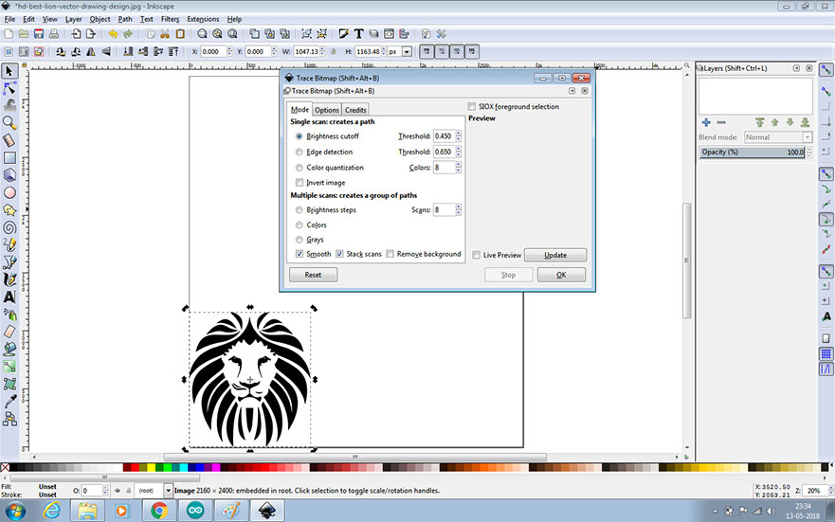The width and height of the screenshot is (835, 522).
Task: Select the Gradient tool
Action: 9,367
